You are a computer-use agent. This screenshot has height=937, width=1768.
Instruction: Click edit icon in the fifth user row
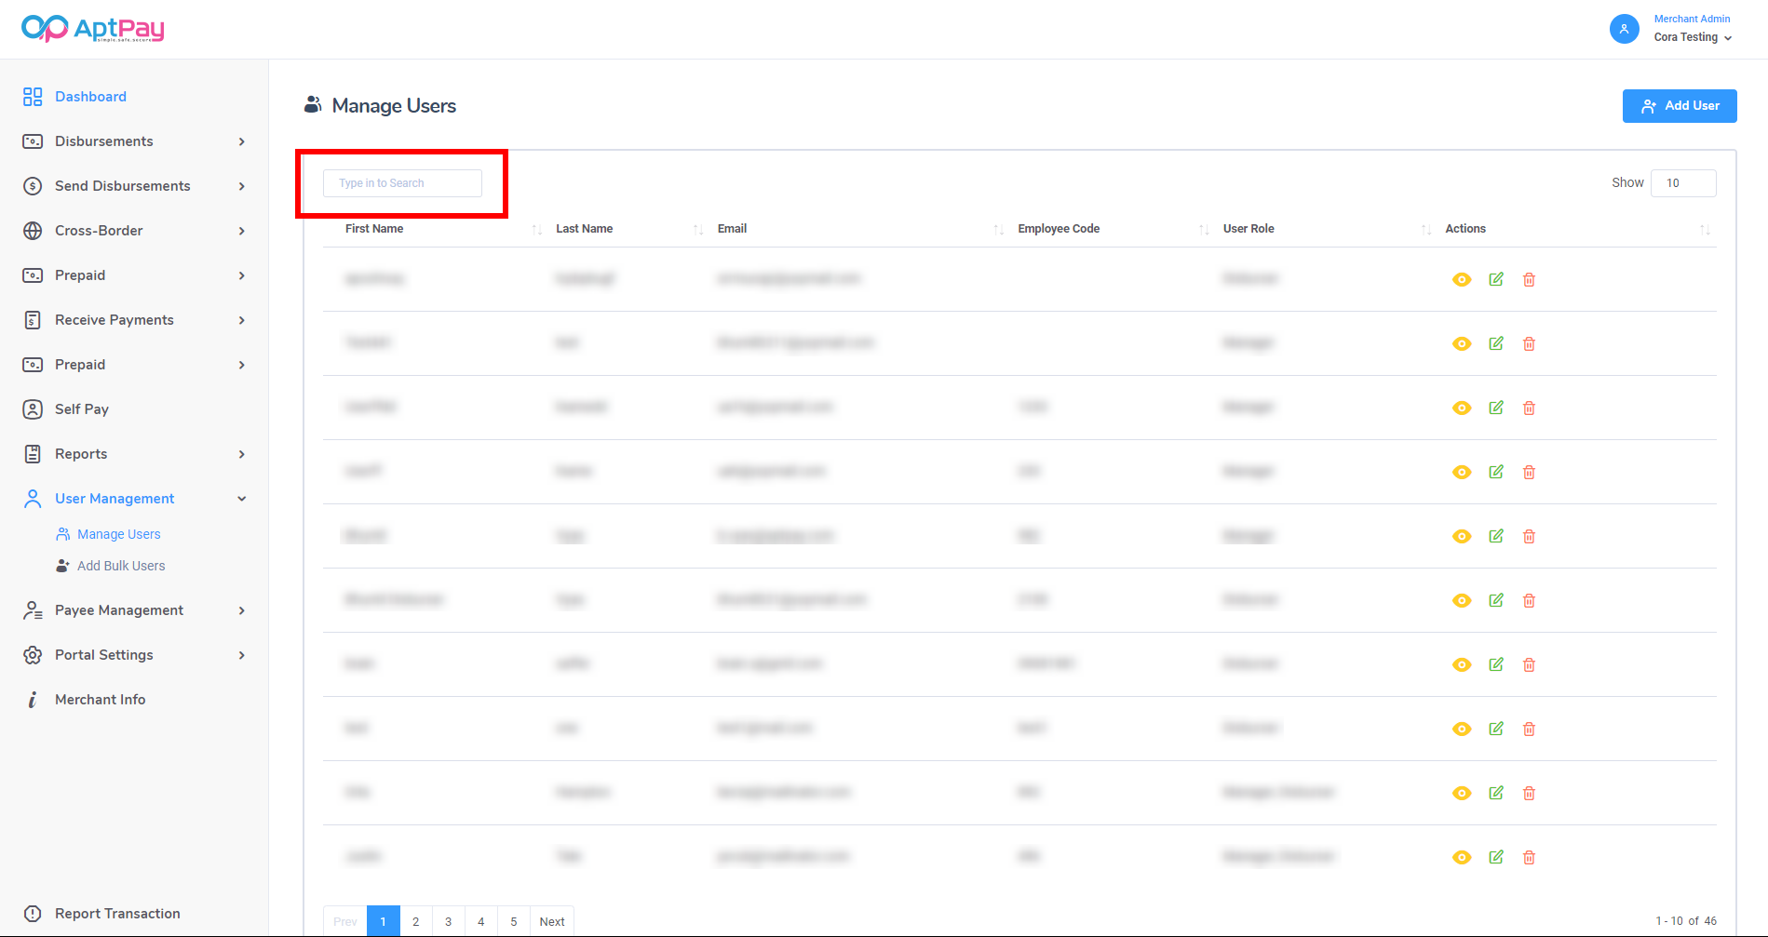1496,536
